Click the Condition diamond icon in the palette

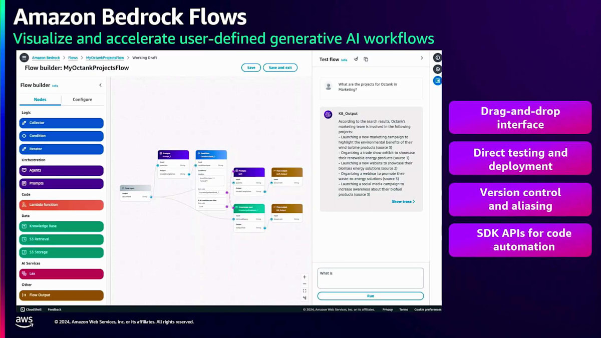click(x=24, y=136)
